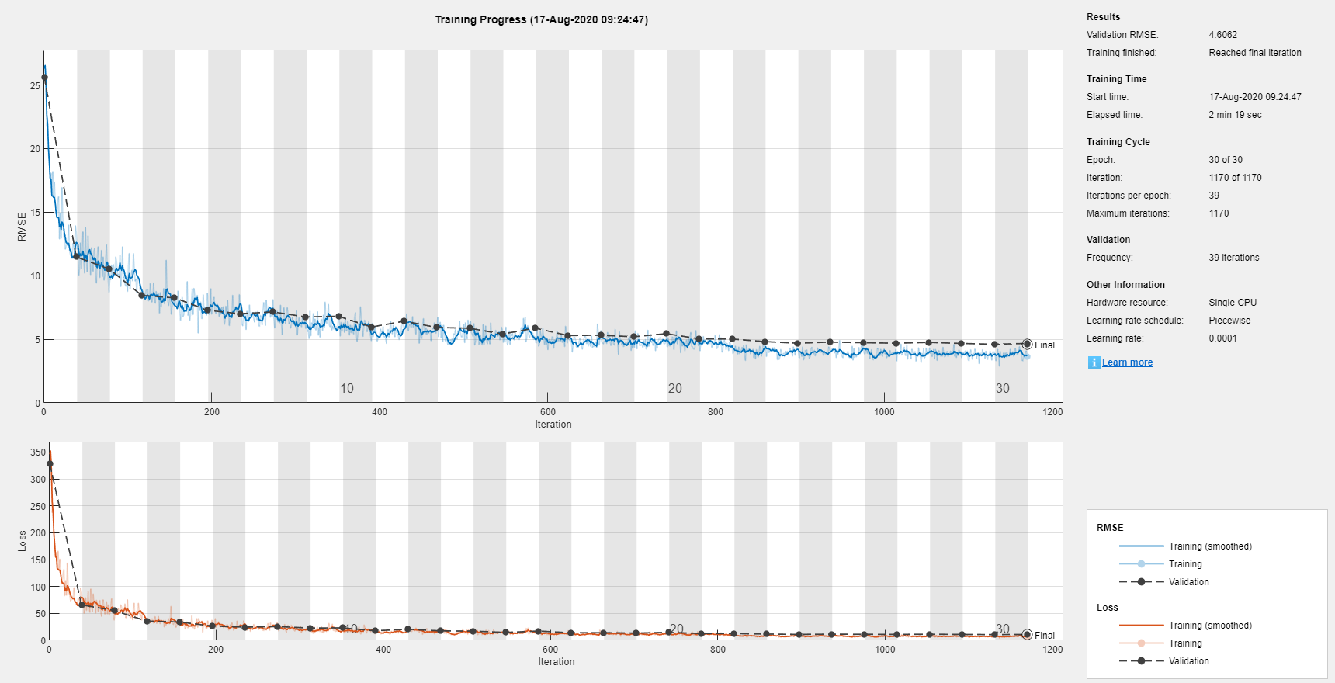
Task: Click the info icon beside Learn more
Action: tap(1094, 362)
